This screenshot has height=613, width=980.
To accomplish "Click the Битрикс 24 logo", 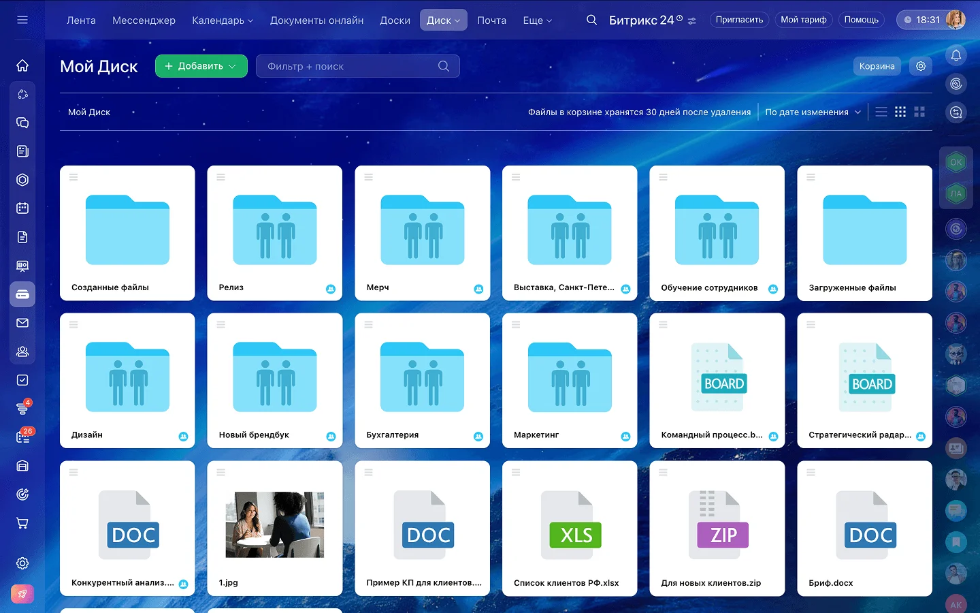I will click(647, 20).
